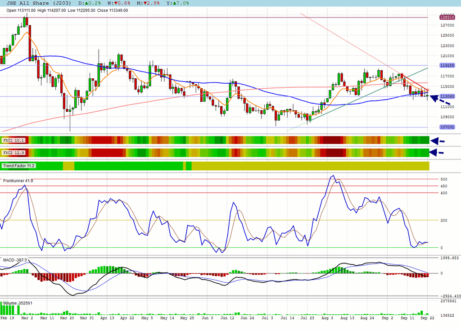Click the Trend Factor 11.2 label
The height and width of the screenshot is (331, 461).
click(18, 166)
